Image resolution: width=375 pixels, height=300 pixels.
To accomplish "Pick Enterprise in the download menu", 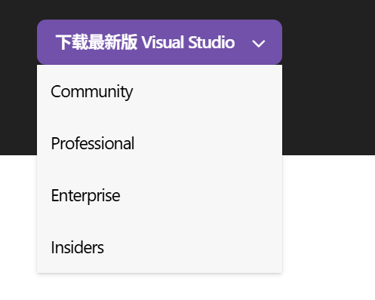I will (x=159, y=195).
